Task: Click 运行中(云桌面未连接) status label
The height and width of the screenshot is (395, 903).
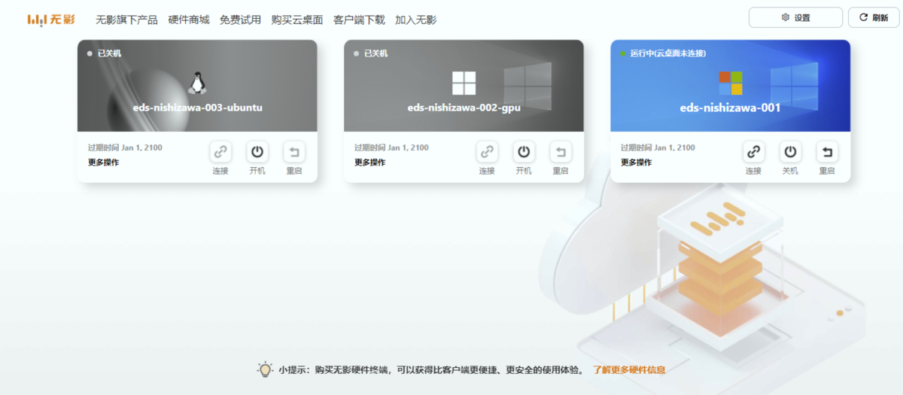Action: [667, 53]
